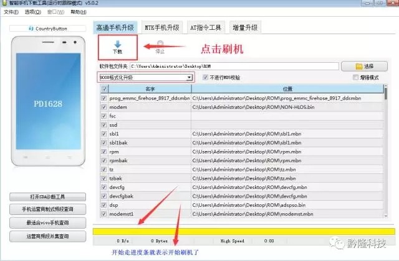Sort by the name (名字) column header
Viewport: 399px width, 261px height.
[x=150, y=89]
